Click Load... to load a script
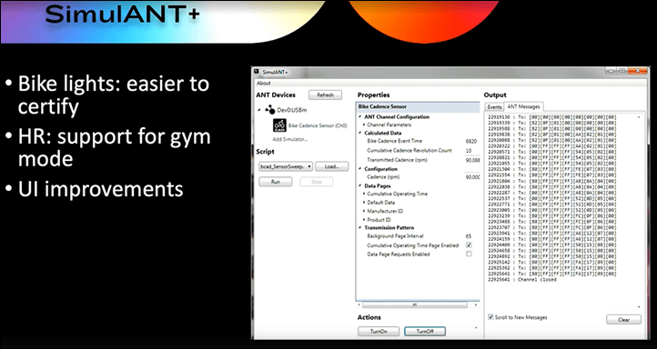 [331, 166]
